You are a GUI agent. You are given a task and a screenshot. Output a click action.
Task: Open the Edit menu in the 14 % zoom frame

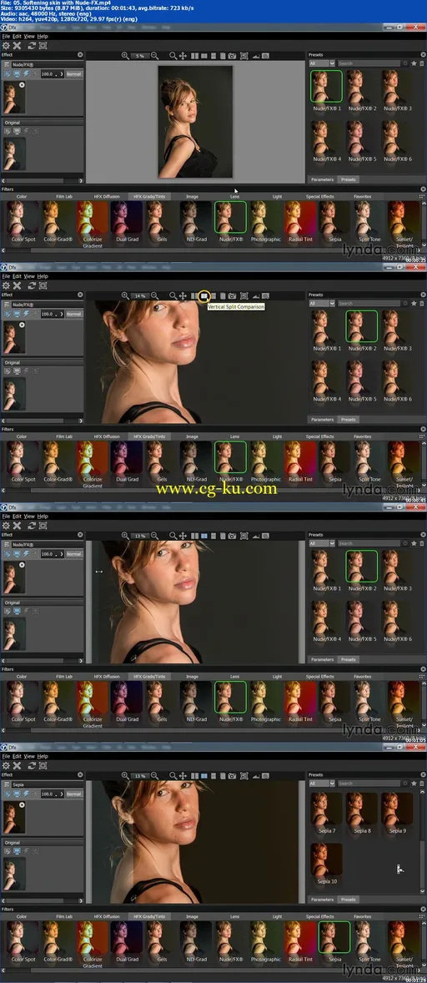coord(17,276)
